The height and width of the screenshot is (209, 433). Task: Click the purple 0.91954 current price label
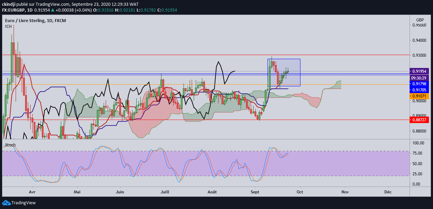419,71
